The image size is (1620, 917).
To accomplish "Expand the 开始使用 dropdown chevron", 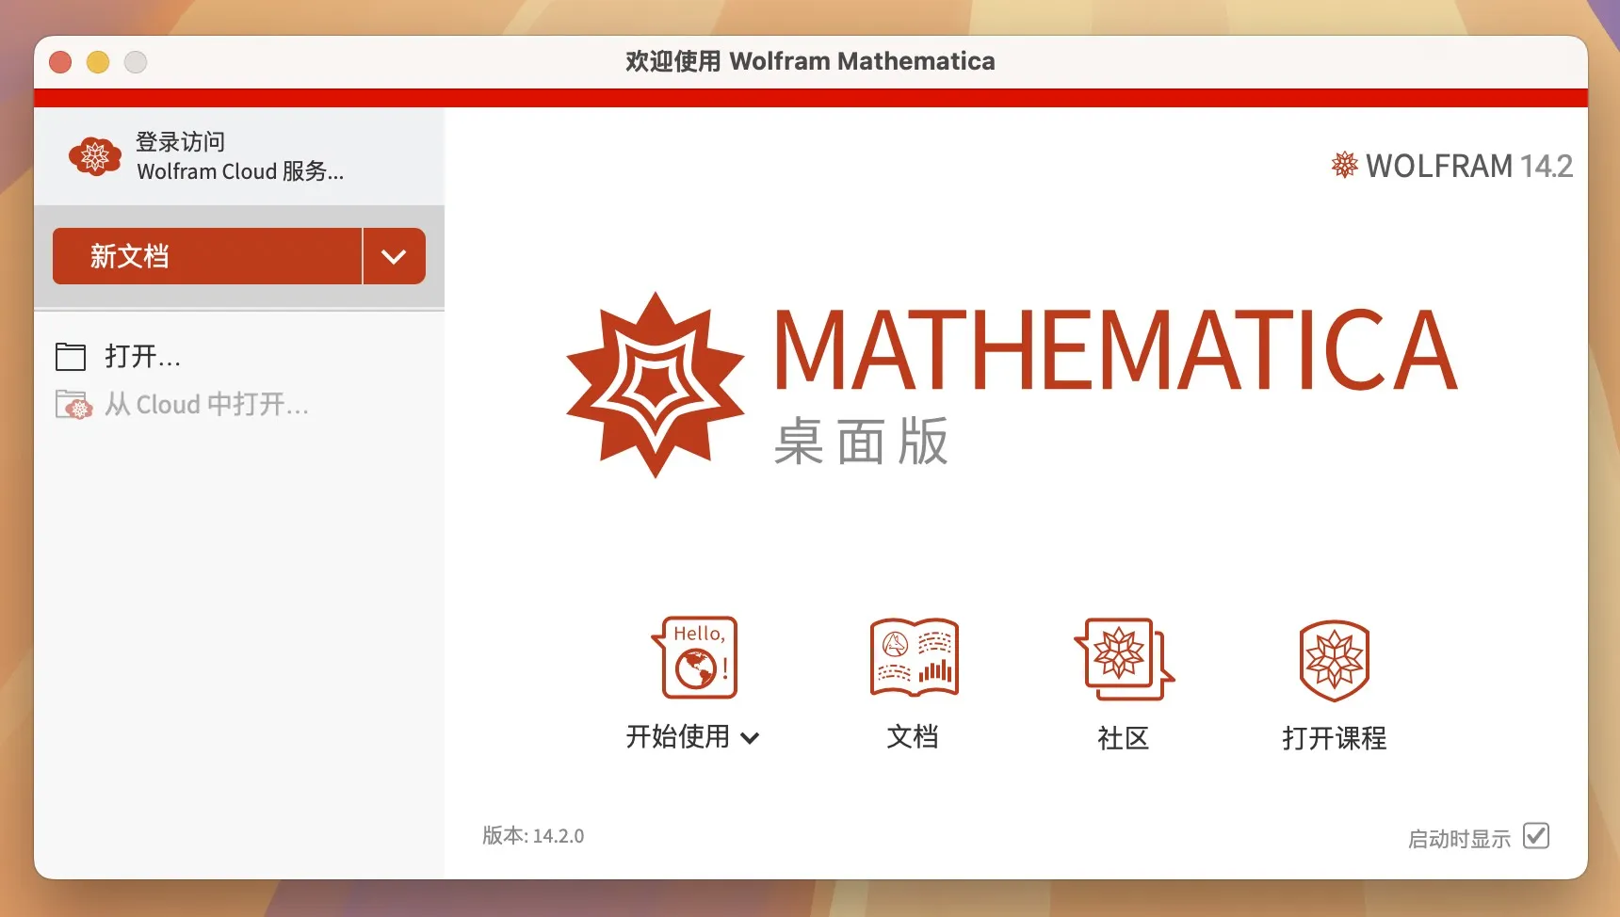I will click(x=750, y=738).
